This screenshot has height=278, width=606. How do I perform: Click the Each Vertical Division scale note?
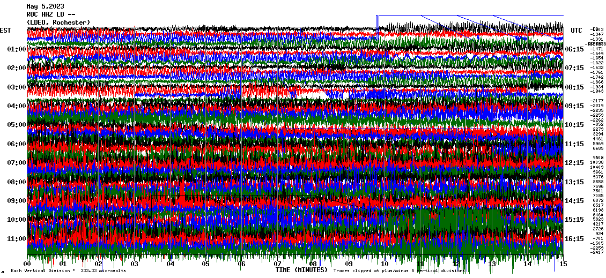coord(68,271)
